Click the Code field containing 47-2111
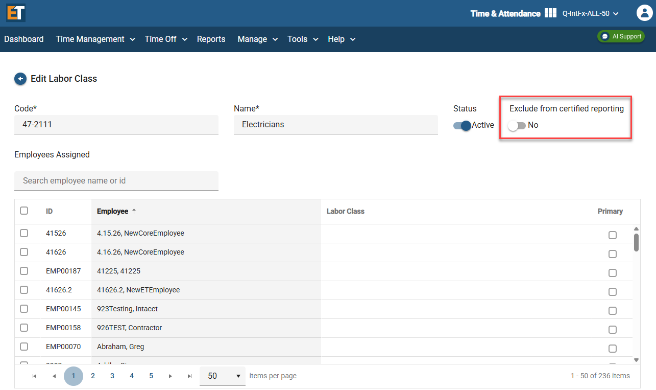656x390 pixels. coord(116,125)
